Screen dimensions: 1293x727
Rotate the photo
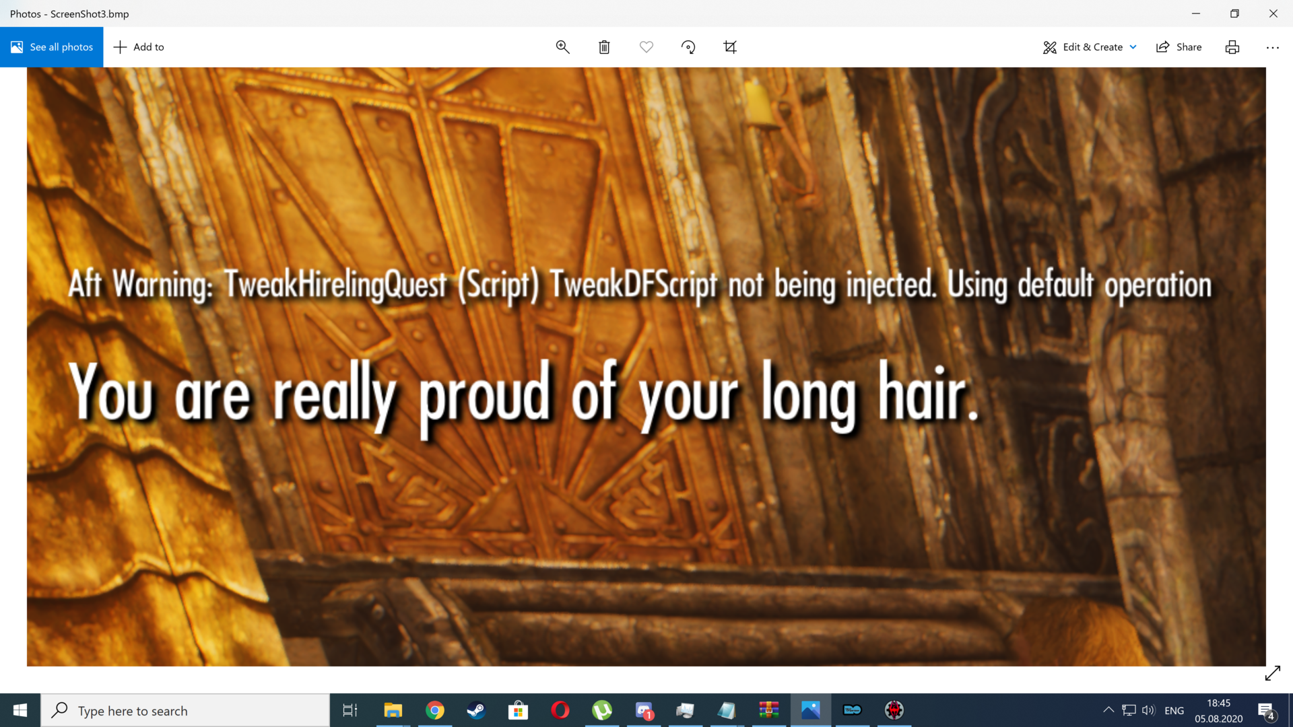pyautogui.click(x=688, y=47)
